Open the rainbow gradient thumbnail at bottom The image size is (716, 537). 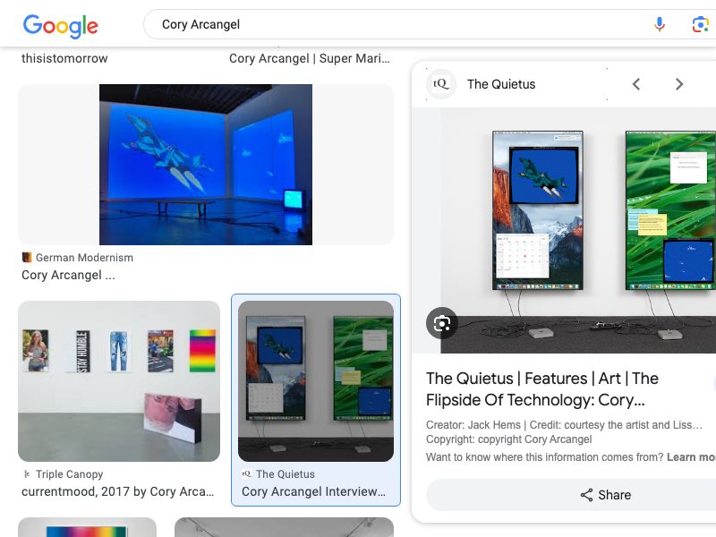[x=87, y=527]
